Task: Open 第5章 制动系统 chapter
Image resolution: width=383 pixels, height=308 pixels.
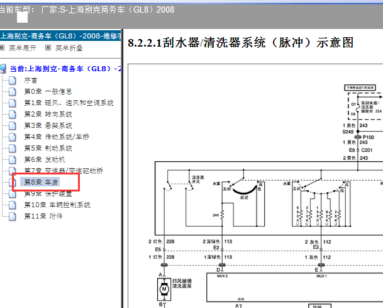Action: (x=48, y=148)
